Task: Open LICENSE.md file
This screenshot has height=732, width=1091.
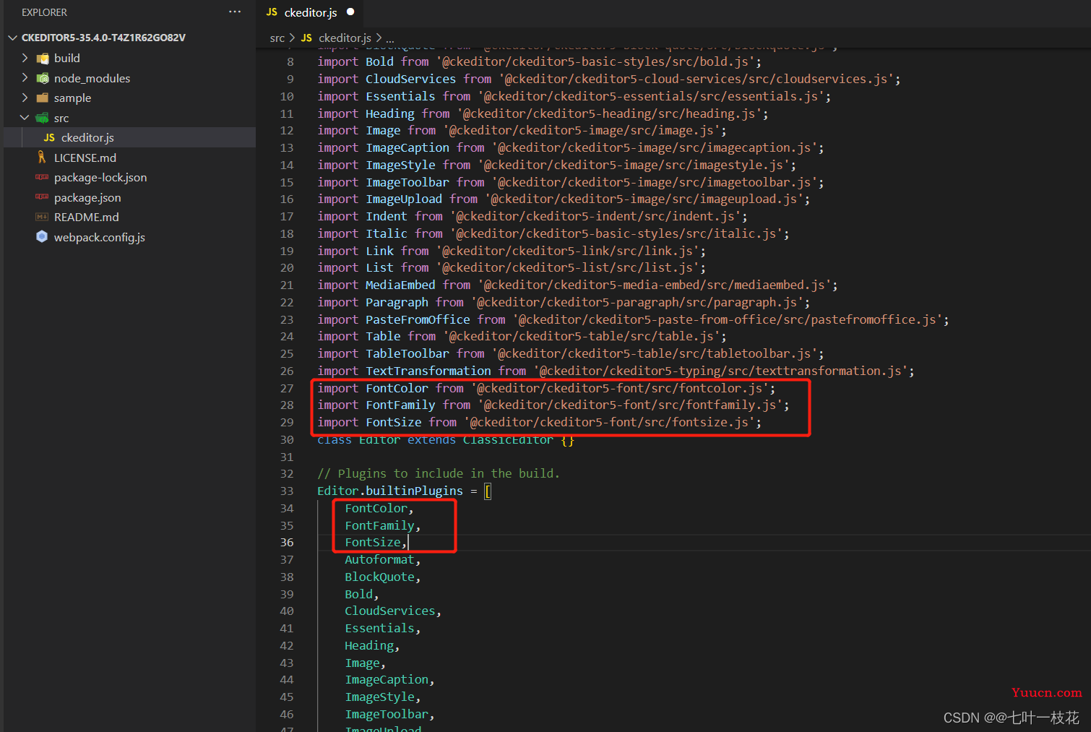Action: (x=85, y=158)
